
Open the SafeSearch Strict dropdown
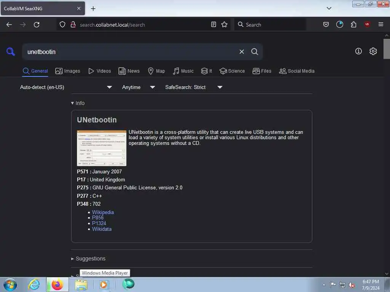pyautogui.click(x=194, y=87)
